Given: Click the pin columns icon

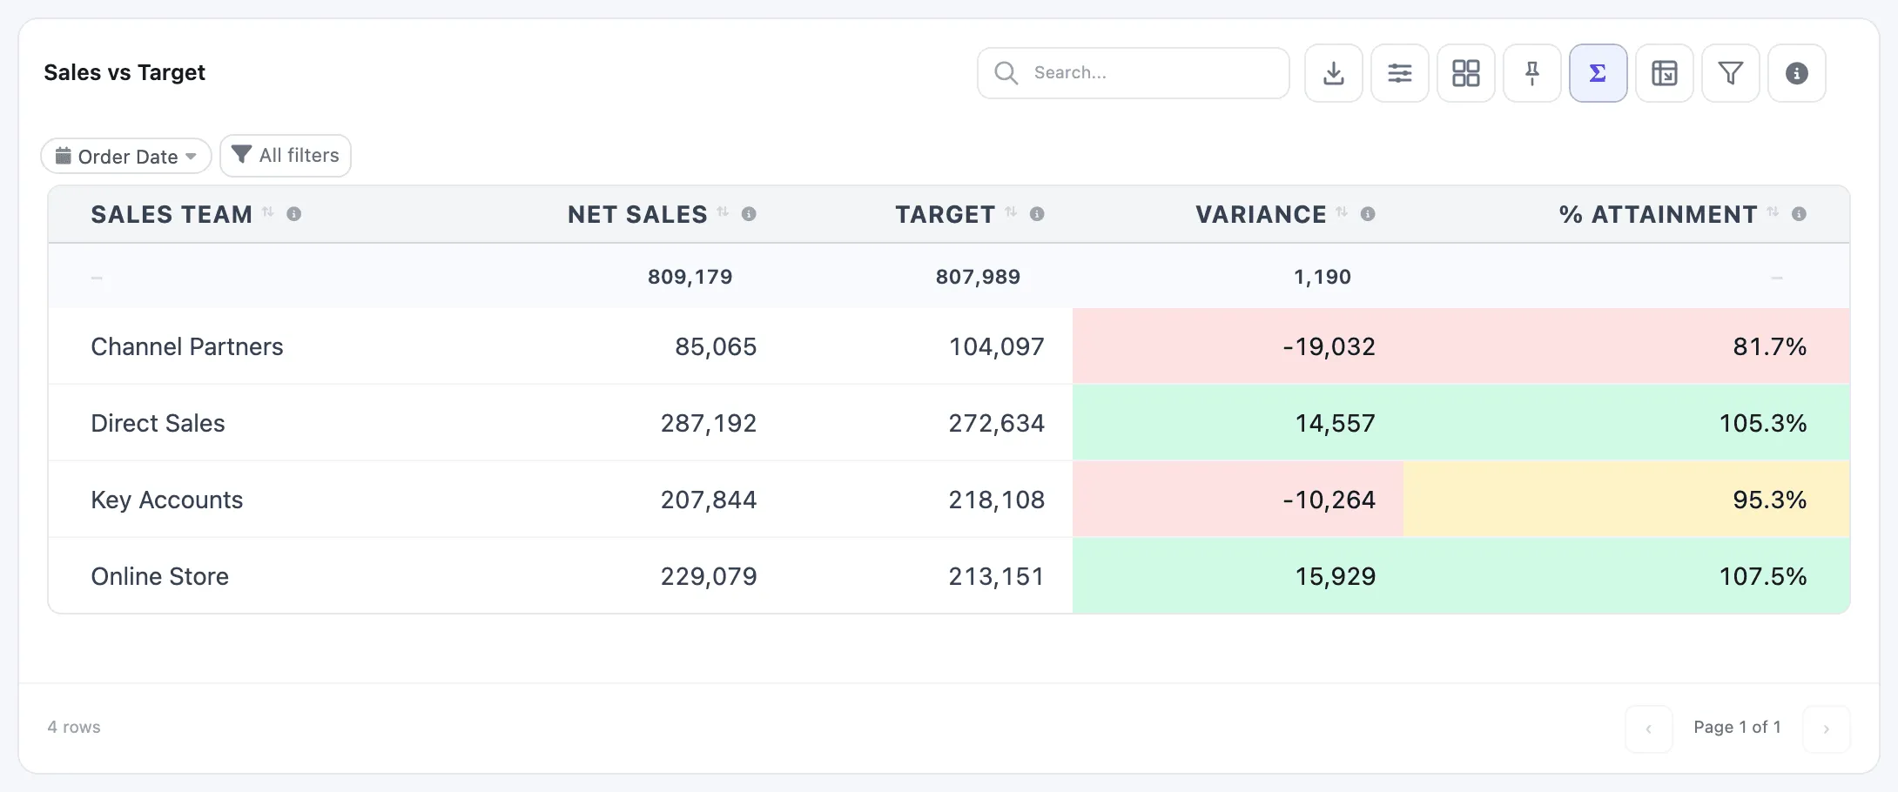Looking at the screenshot, I should [1531, 73].
